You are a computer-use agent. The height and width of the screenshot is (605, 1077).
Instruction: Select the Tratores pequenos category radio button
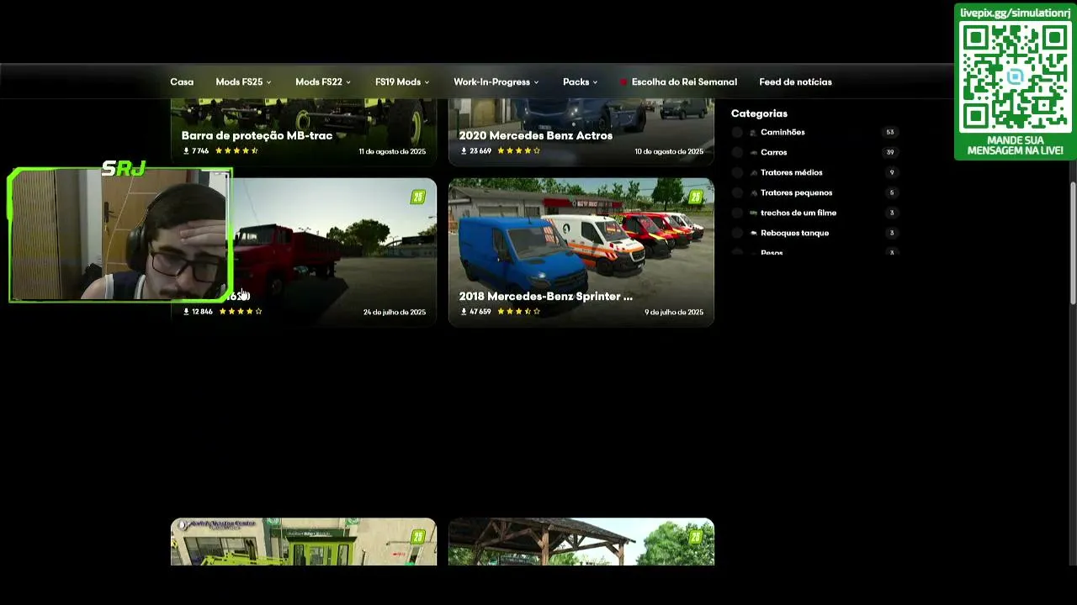coord(737,192)
